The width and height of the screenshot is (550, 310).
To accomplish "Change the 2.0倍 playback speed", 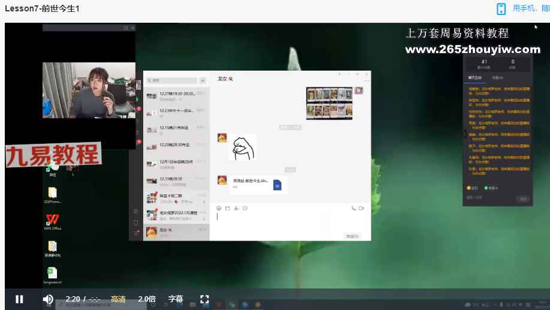I will [x=147, y=299].
